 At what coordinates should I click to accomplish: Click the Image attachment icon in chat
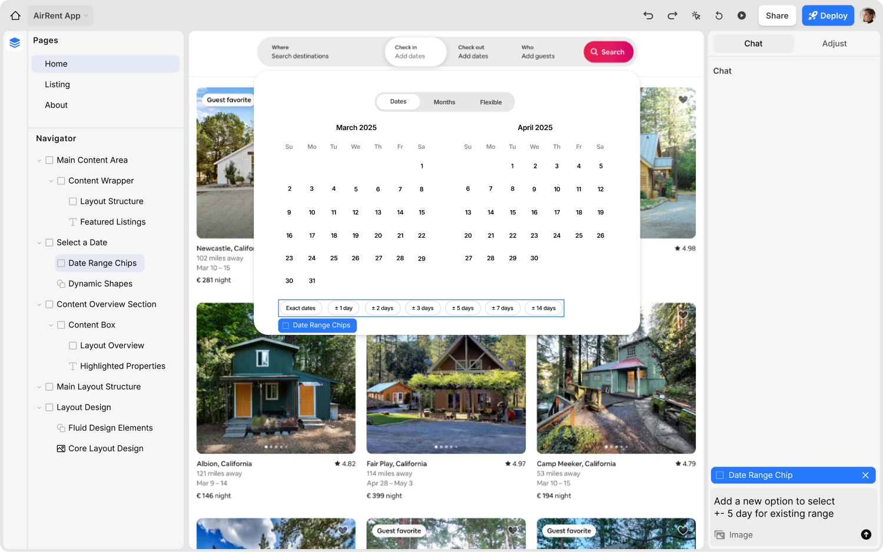[719, 535]
